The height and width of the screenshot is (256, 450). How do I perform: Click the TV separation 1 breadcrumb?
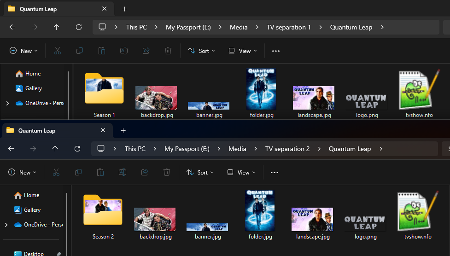(x=288, y=27)
